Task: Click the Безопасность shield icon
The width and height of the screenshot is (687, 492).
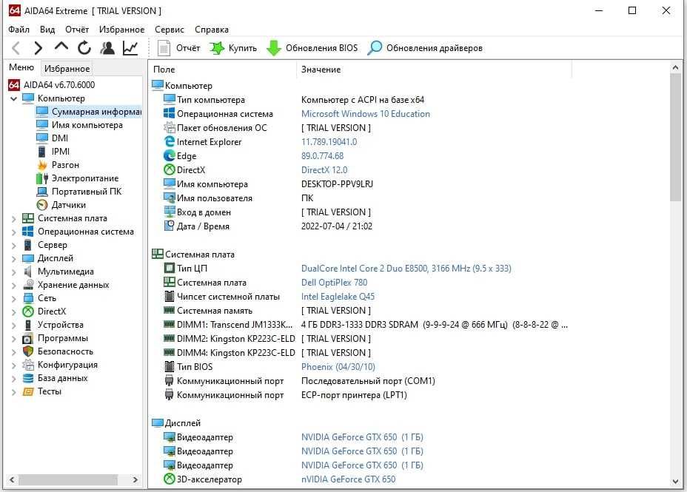Action: pos(28,351)
